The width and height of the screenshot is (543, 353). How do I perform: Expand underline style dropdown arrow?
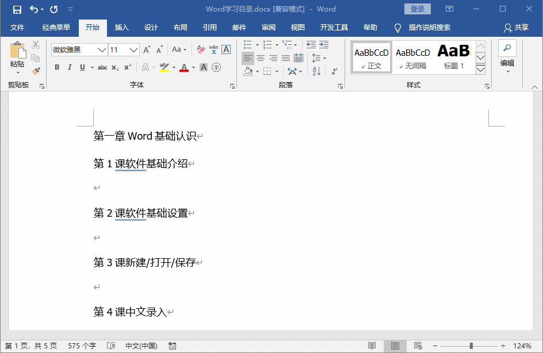point(92,67)
